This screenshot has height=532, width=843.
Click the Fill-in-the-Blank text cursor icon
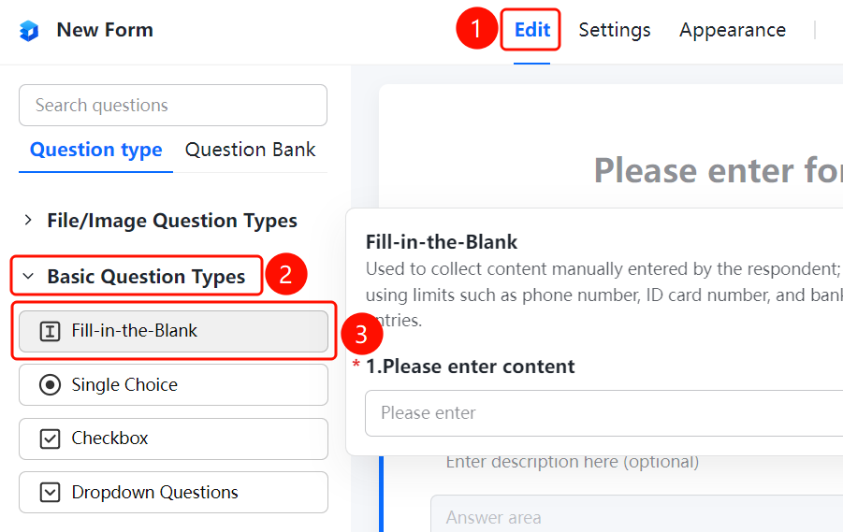[50, 331]
